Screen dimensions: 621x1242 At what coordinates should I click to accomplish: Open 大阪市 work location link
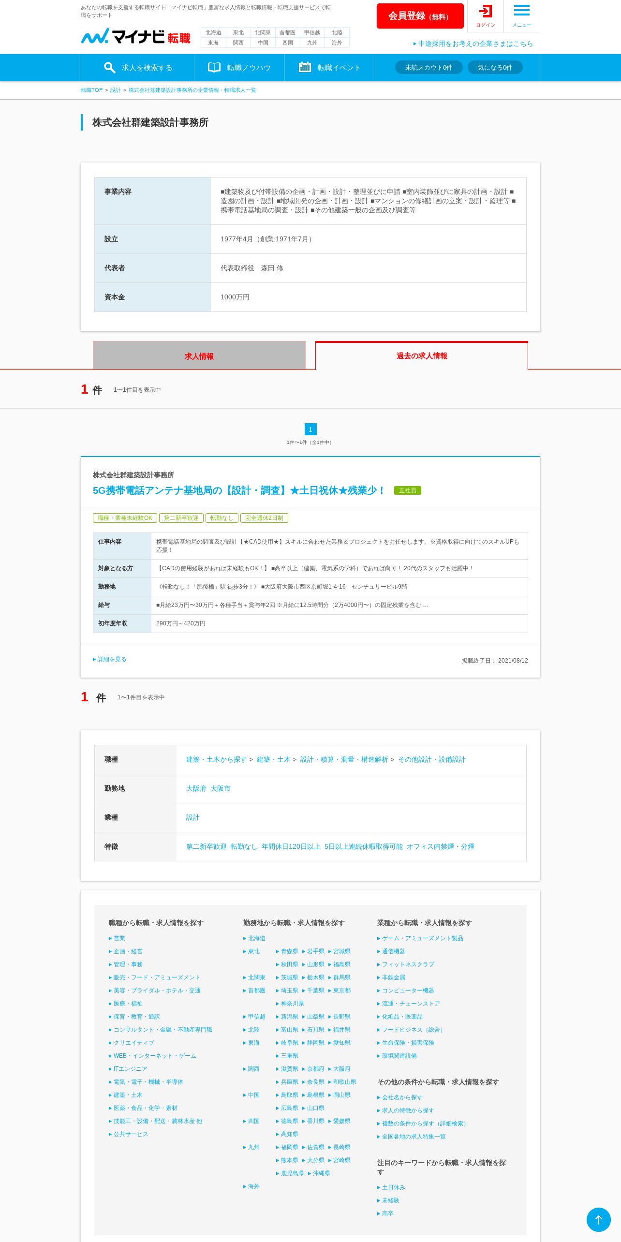click(x=220, y=788)
